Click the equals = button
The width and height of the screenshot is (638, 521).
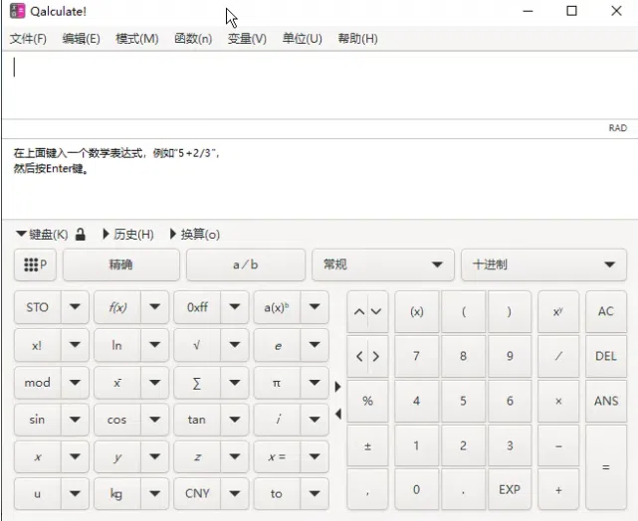tap(606, 467)
